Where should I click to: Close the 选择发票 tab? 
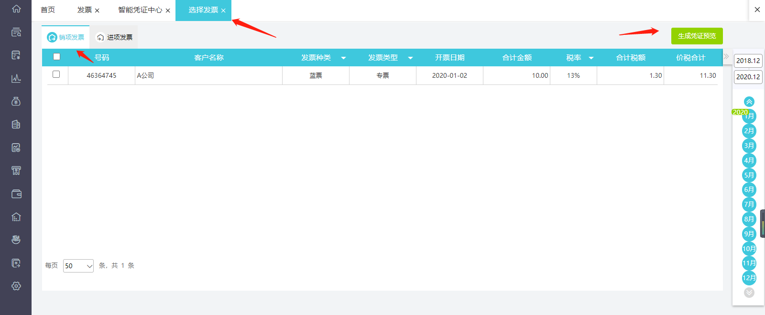pos(223,10)
